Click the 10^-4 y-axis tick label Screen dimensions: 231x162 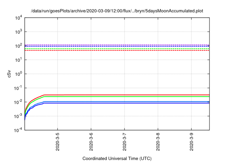coord(18,130)
